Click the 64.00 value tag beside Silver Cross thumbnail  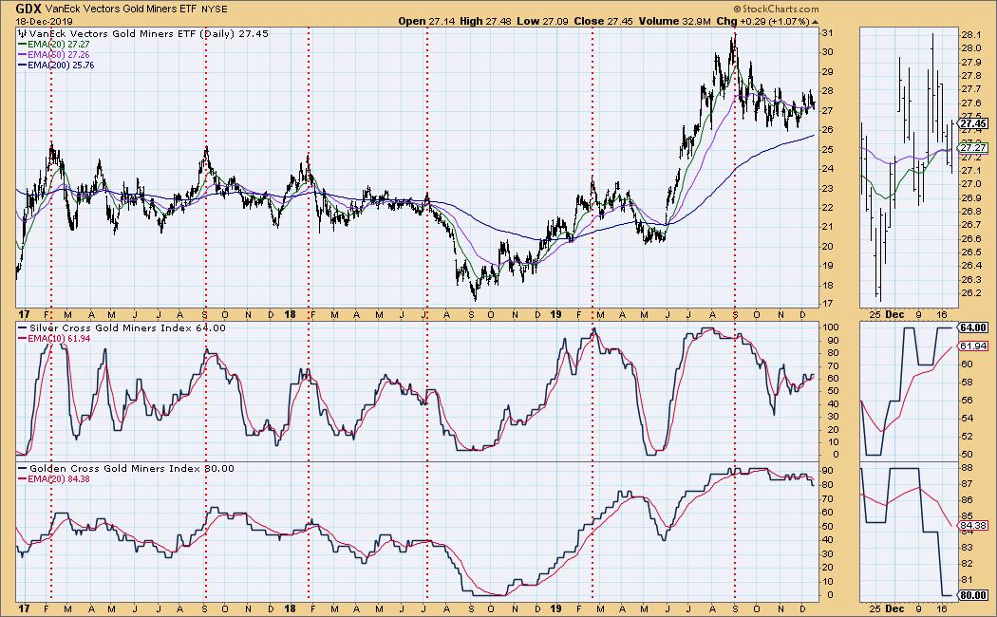pyautogui.click(x=973, y=327)
